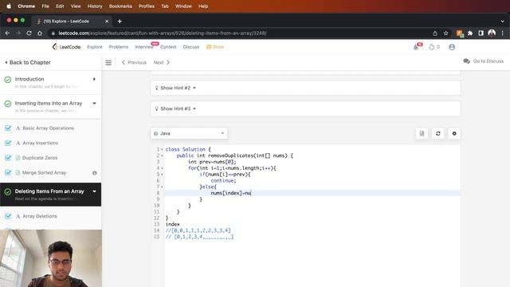Fold the for loop at line 4

coord(162,168)
